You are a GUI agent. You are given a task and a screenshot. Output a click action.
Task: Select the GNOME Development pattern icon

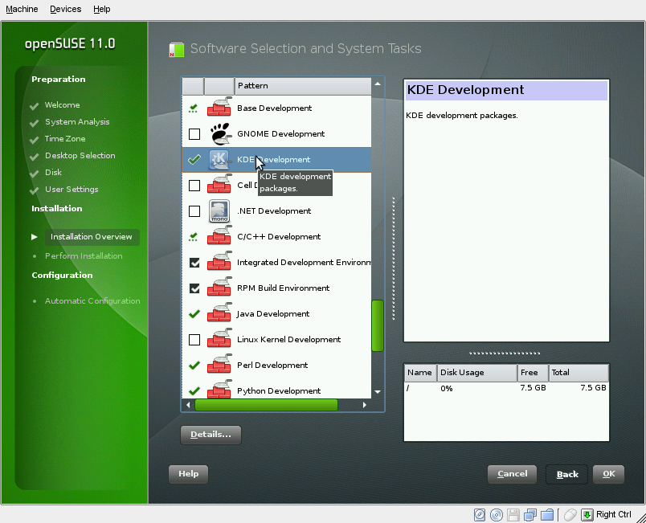click(219, 133)
